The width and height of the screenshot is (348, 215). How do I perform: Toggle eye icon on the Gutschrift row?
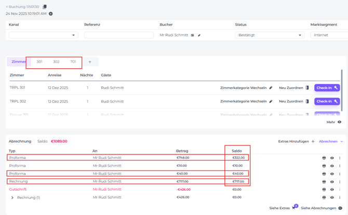[x=332, y=190]
